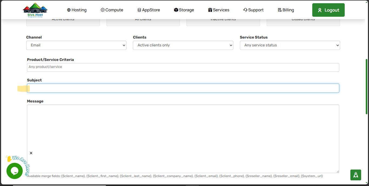Screen dimensions: 369x186
Task: Open the Service Status dropdown
Action: pos(290,45)
